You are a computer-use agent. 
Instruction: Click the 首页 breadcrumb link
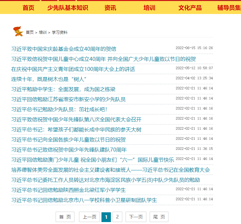(x=30, y=33)
